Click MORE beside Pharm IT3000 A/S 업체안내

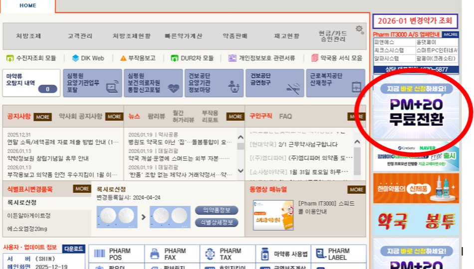451,34
